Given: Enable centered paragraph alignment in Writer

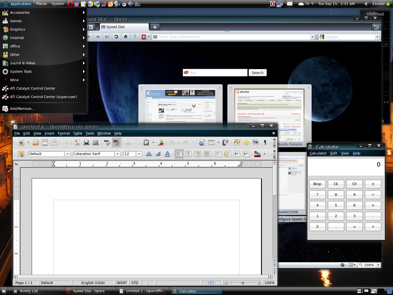Looking at the screenshot, I should [188, 154].
